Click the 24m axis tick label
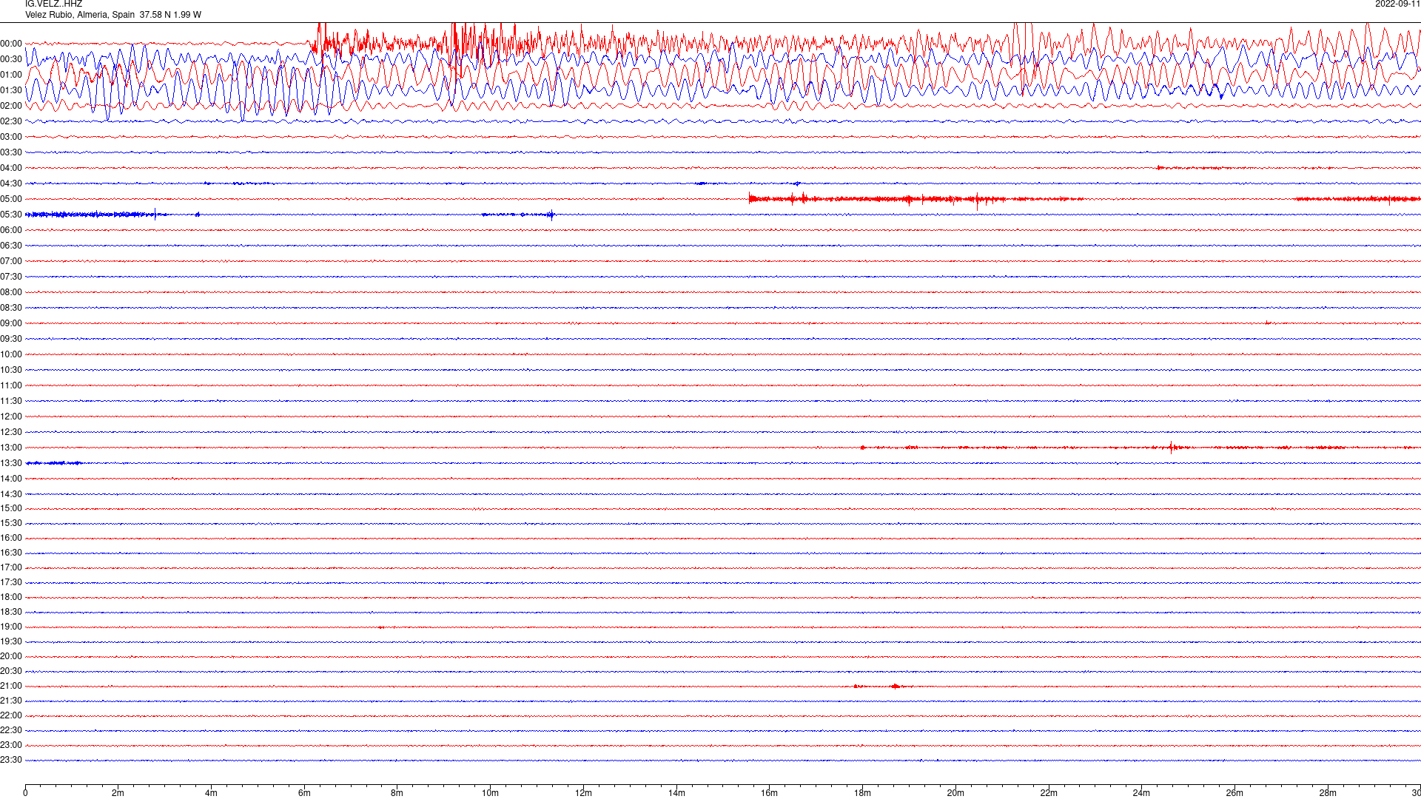Screen dimensions: 1421x799 point(1141,793)
